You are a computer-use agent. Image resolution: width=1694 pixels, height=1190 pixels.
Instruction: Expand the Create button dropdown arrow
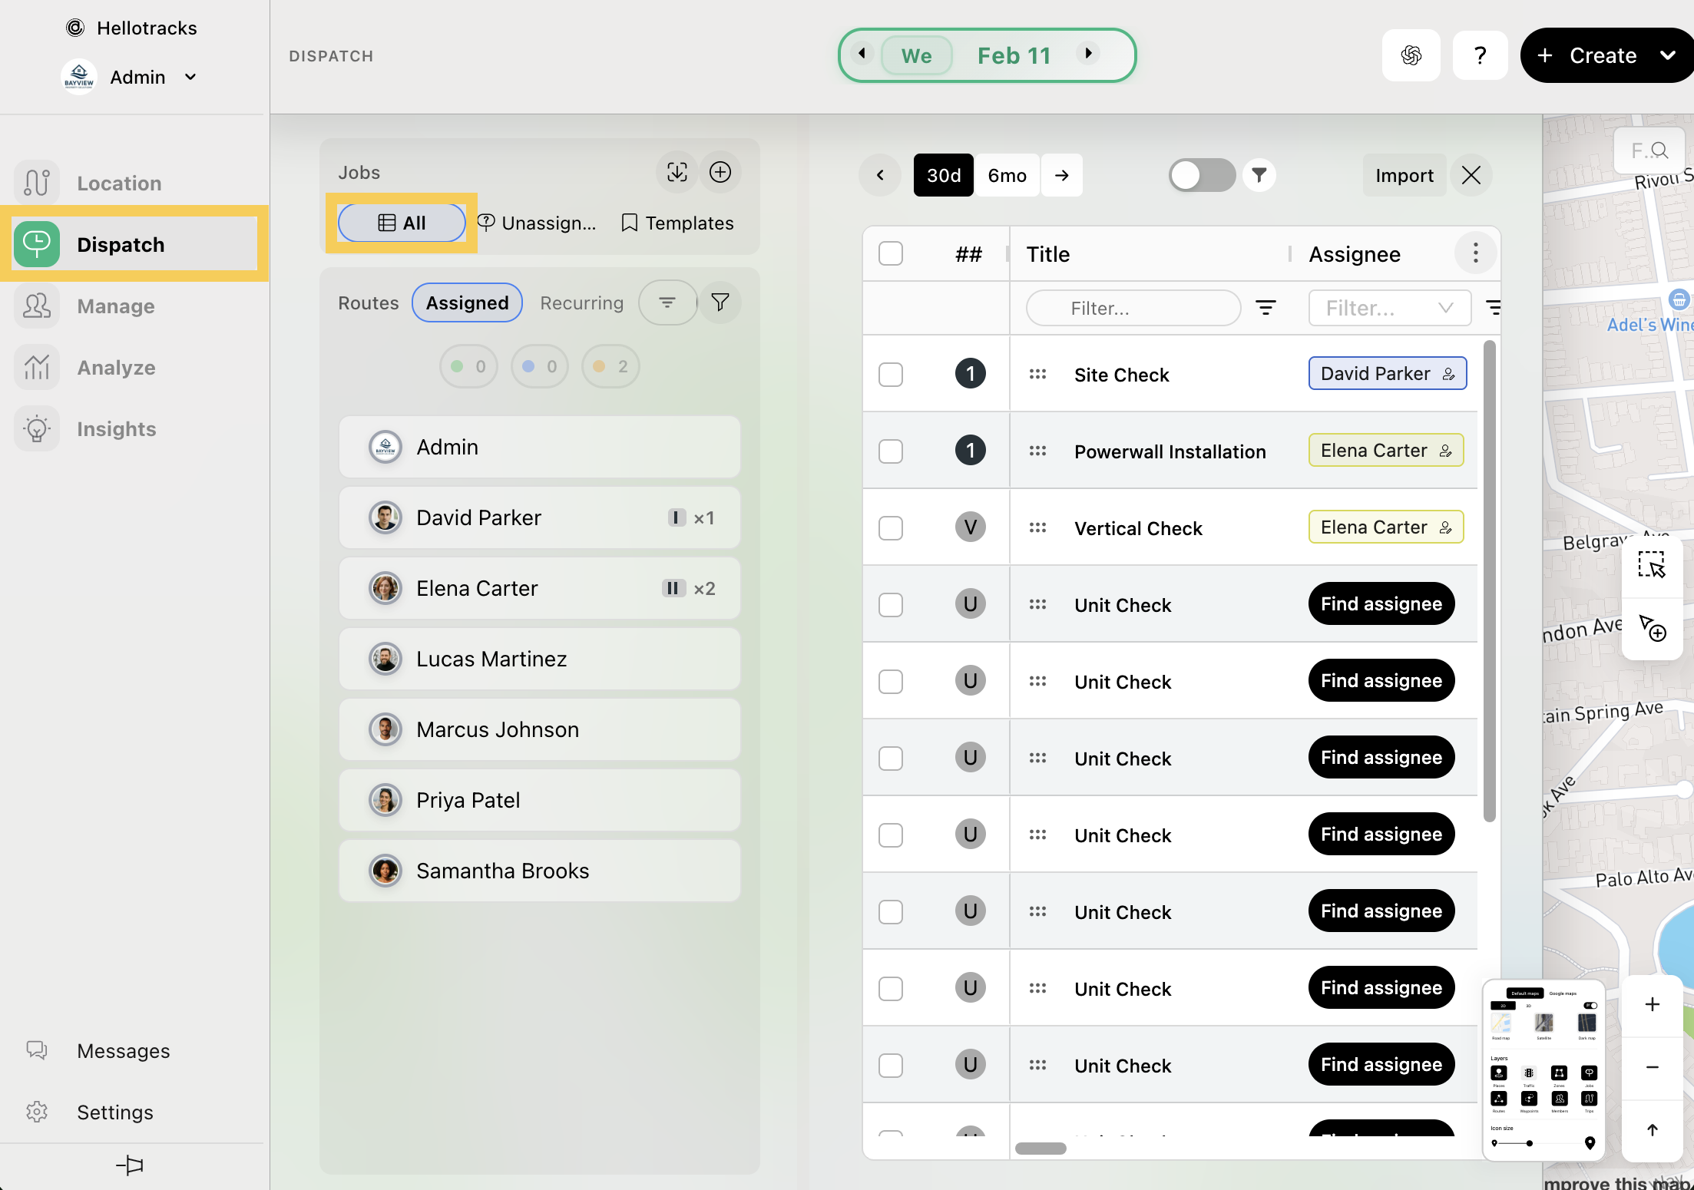click(x=1667, y=55)
